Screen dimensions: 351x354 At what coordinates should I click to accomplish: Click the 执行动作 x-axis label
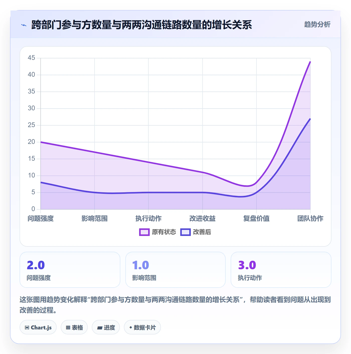[148, 219]
